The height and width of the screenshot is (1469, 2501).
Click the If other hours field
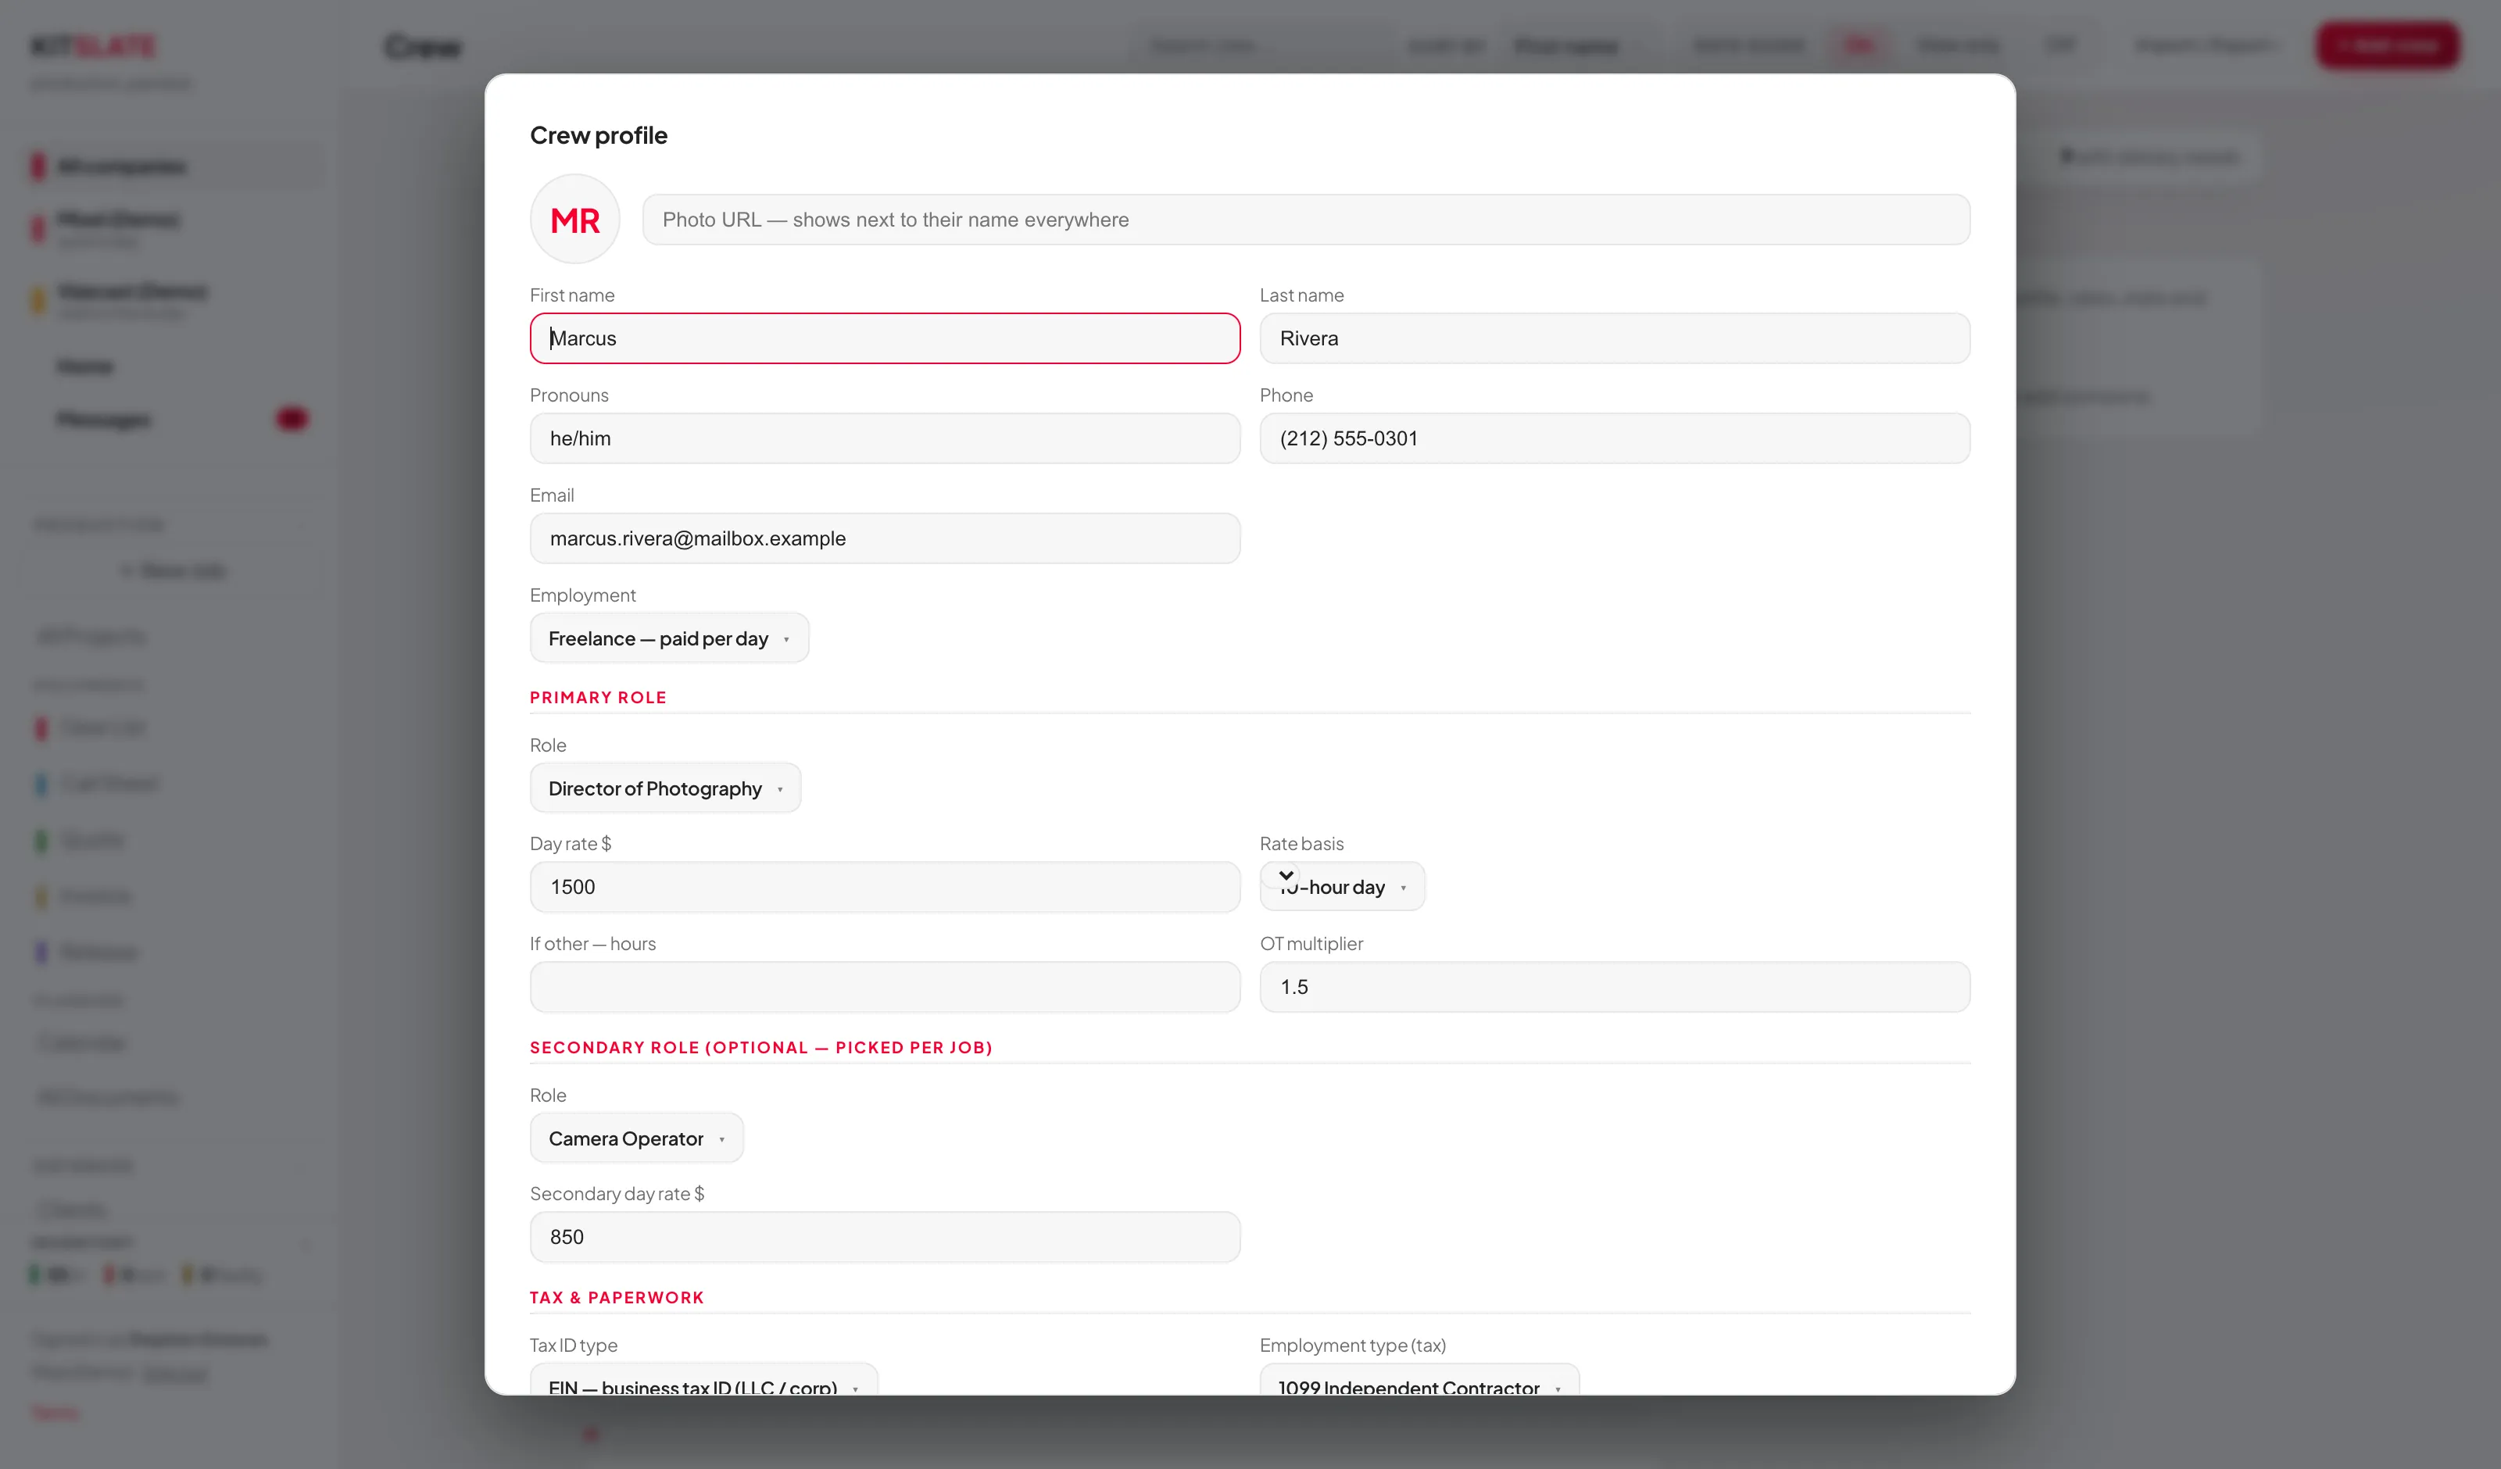(x=884, y=988)
